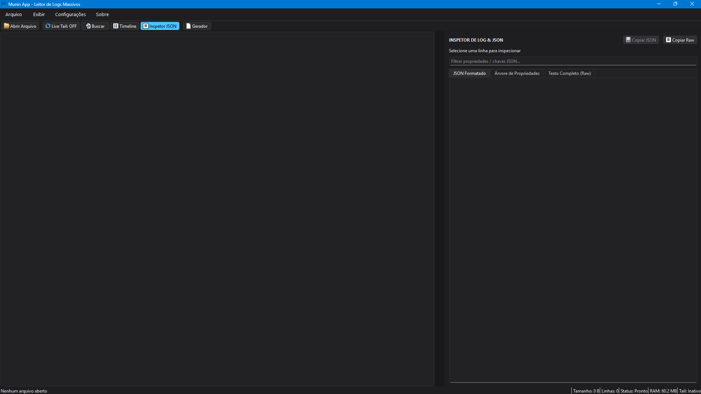The width and height of the screenshot is (701, 394).
Task: Click the 'INSPETOR DE LOG & JSON' heading
Action: (x=476, y=40)
